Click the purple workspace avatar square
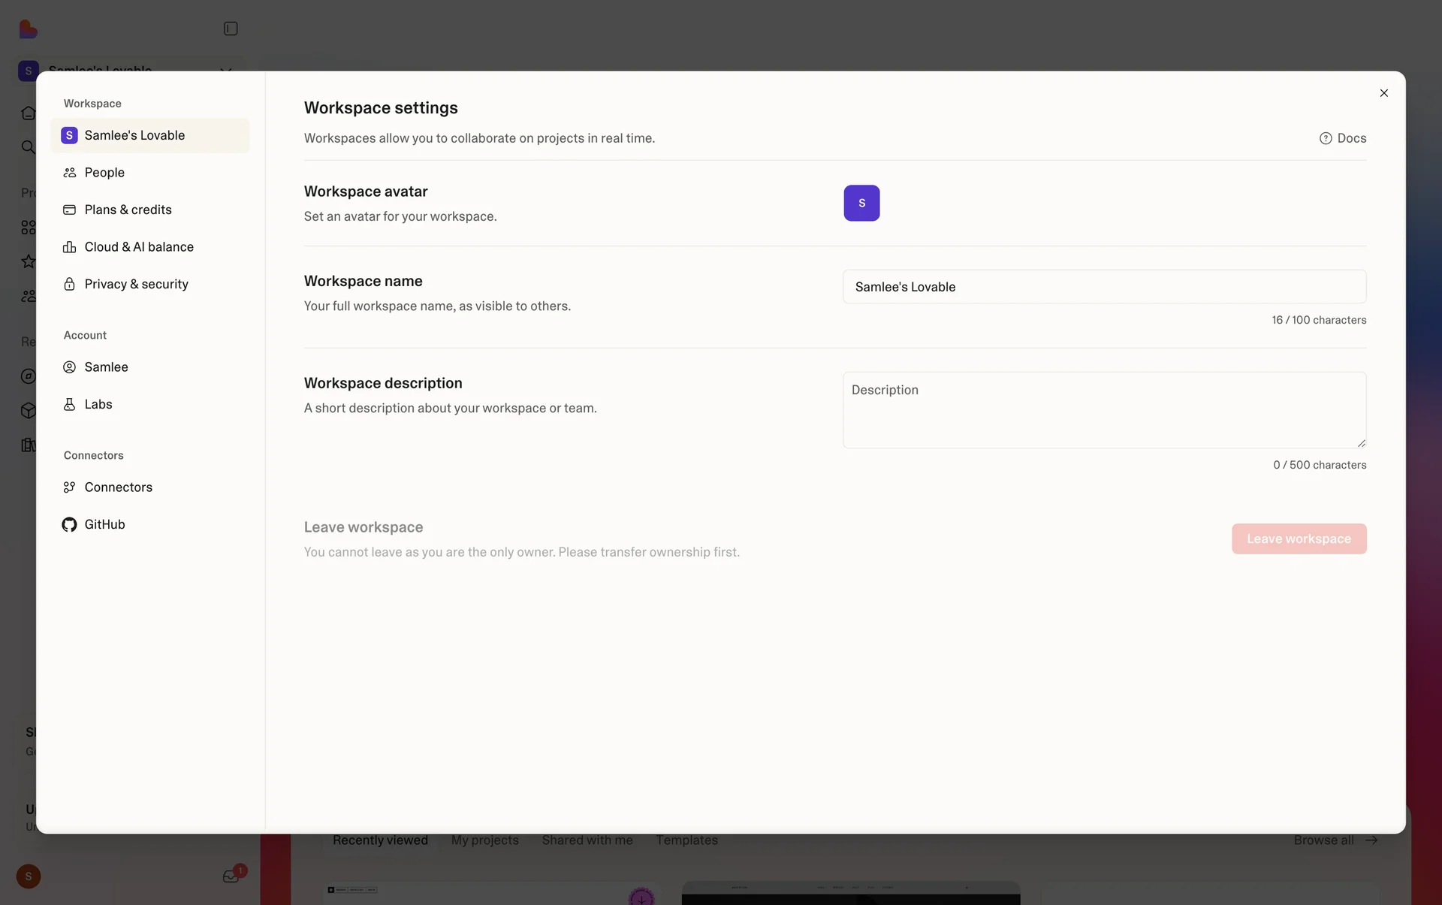 coord(861,203)
